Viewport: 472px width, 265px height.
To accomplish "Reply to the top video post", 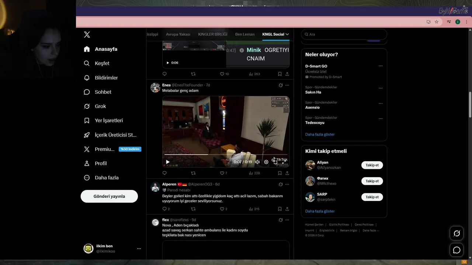I will [x=164, y=74].
